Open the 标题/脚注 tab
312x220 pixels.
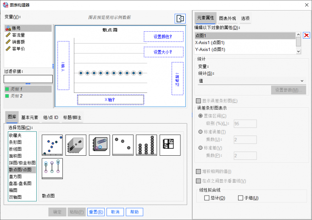[x=72, y=118]
